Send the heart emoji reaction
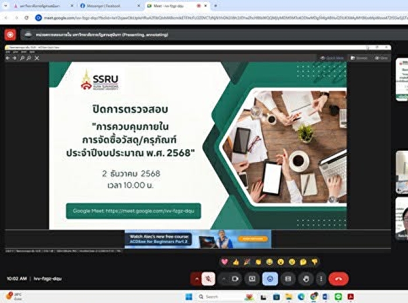 click(x=224, y=262)
